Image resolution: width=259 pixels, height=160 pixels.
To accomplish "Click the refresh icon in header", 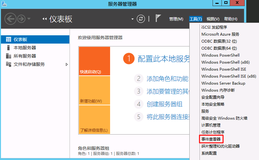I will pos(141,19).
